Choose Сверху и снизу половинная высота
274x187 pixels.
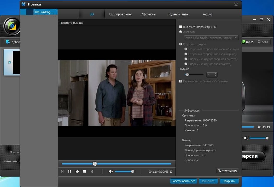pos(186,59)
